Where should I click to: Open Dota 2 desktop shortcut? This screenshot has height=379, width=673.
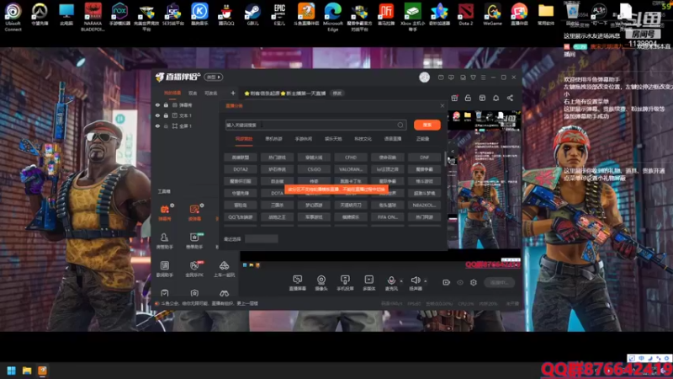pyautogui.click(x=466, y=14)
